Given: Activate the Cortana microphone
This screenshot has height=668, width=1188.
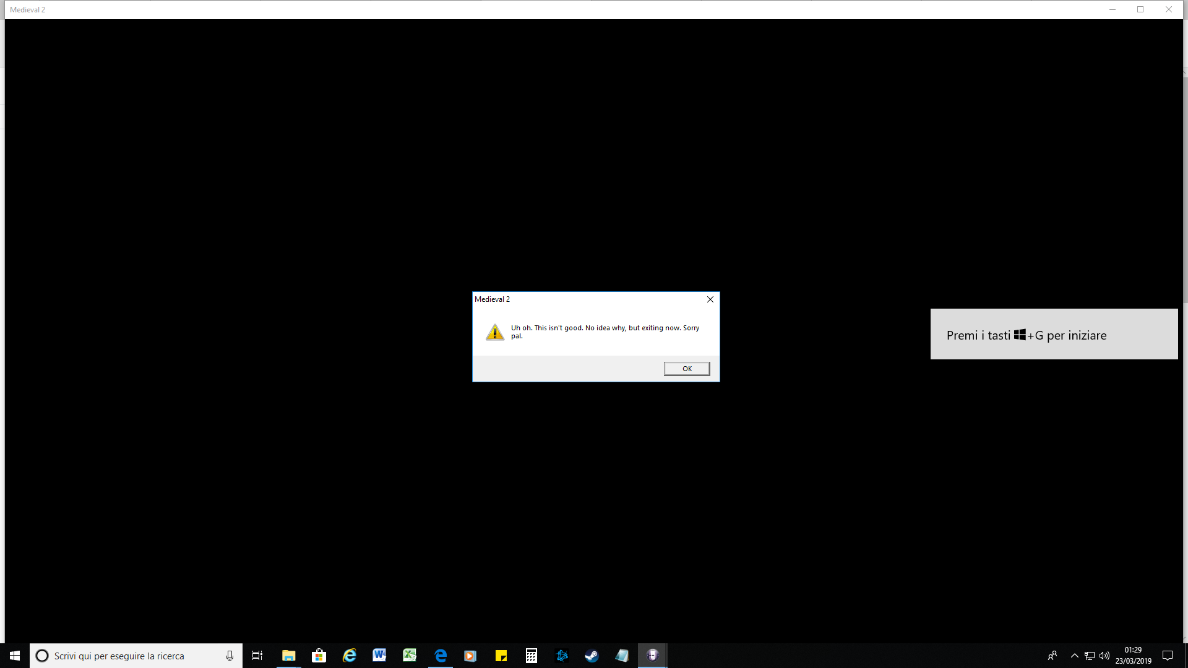Looking at the screenshot, I should click(230, 656).
